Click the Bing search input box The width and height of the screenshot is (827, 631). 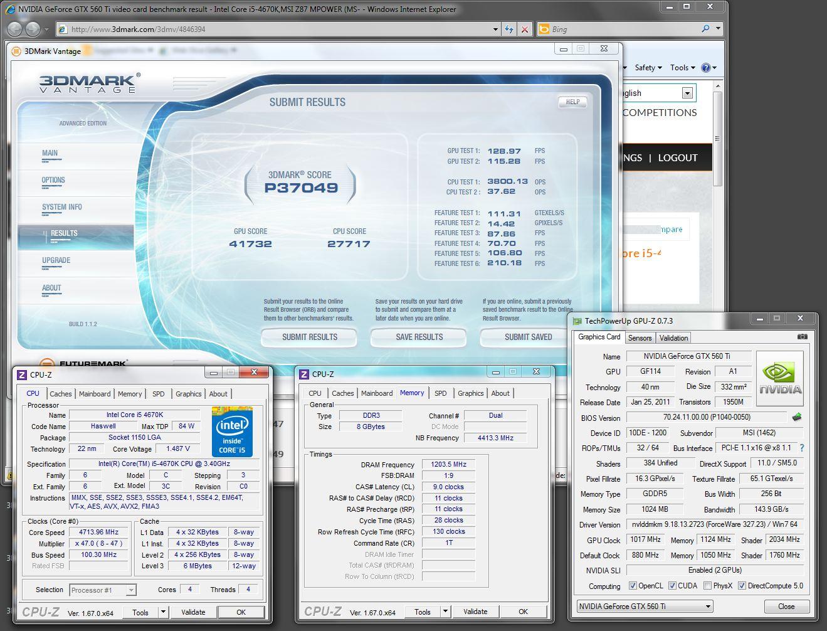[618, 29]
